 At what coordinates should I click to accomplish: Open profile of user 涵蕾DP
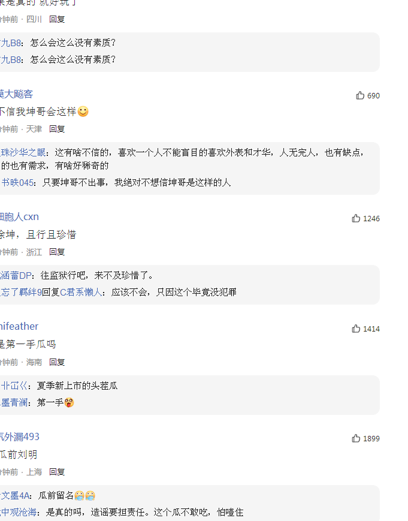tap(16, 275)
